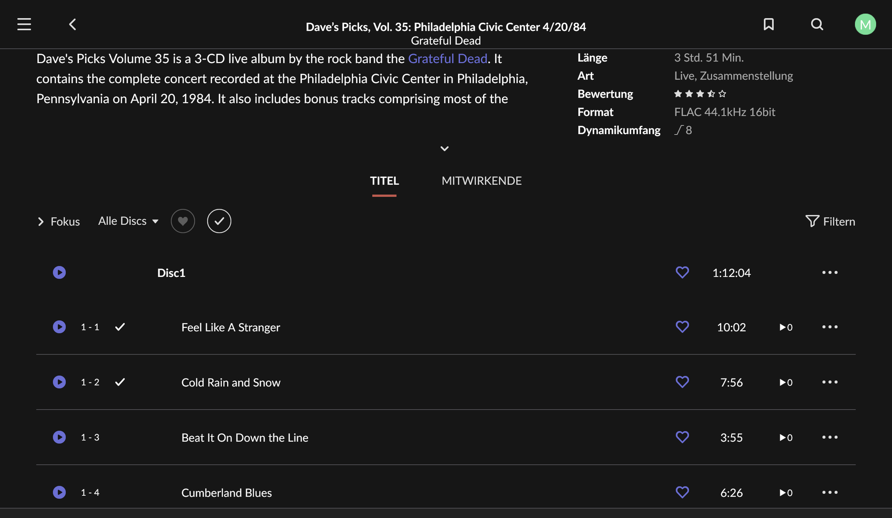Click the Dynamikumfang value 8
The height and width of the screenshot is (518, 892).
pos(683,130)
